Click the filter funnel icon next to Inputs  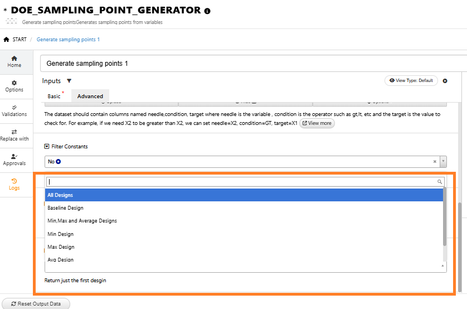click(69, 81)
